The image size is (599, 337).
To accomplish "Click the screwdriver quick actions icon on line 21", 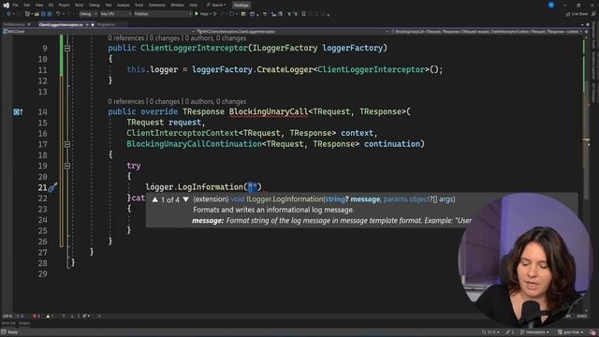I will click(x=52, y=187).
